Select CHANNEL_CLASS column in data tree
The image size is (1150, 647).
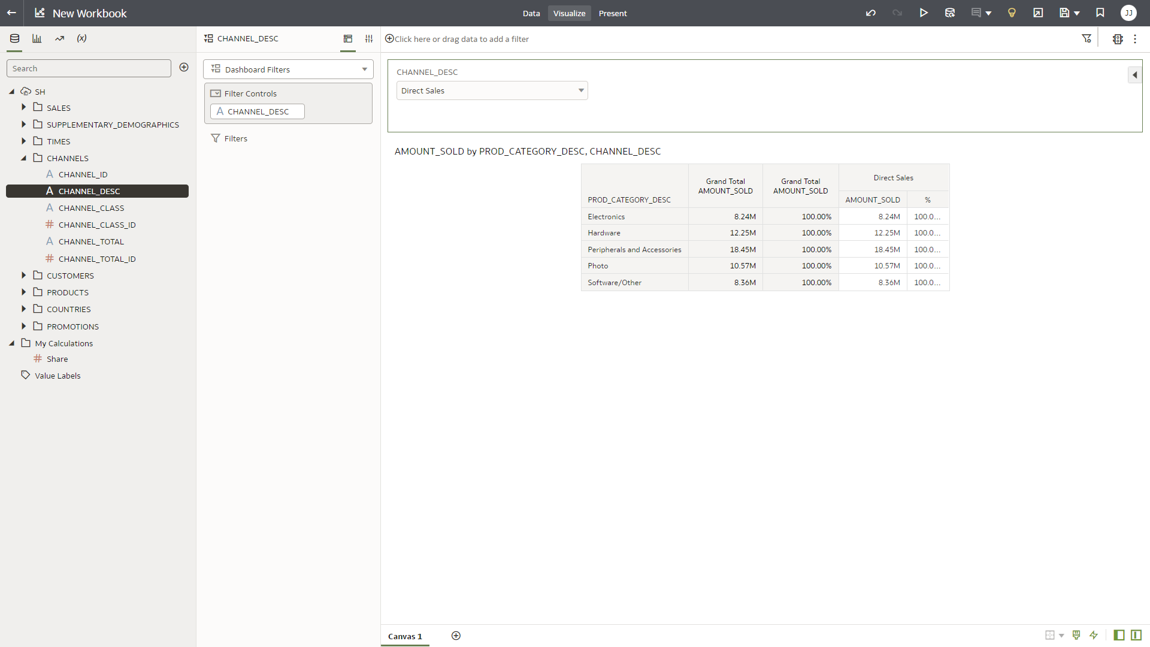pyautogui.click(x=91, y=208)
